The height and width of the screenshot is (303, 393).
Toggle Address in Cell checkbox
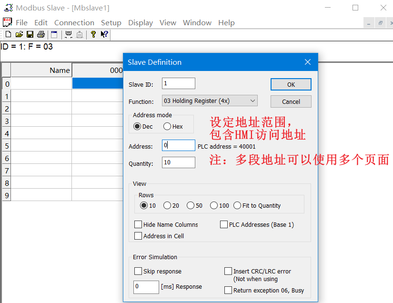pyautogui.click(x=138, y=236)
